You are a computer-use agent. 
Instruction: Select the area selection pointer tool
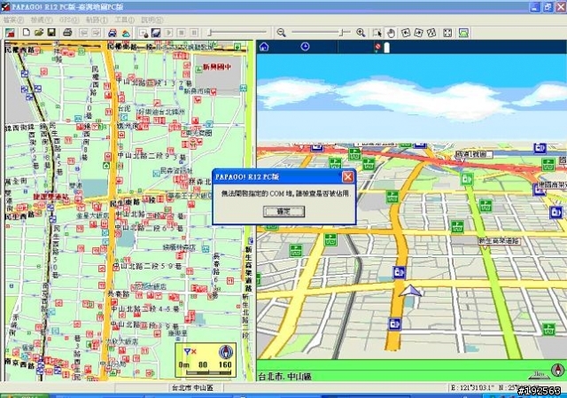click(377, 33)
